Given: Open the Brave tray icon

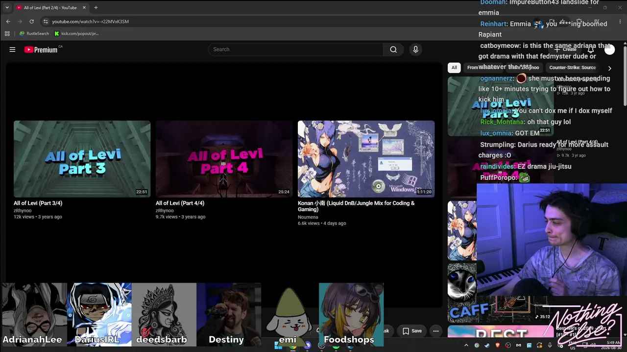Looking at the screenshot, I should pos(497,346).
